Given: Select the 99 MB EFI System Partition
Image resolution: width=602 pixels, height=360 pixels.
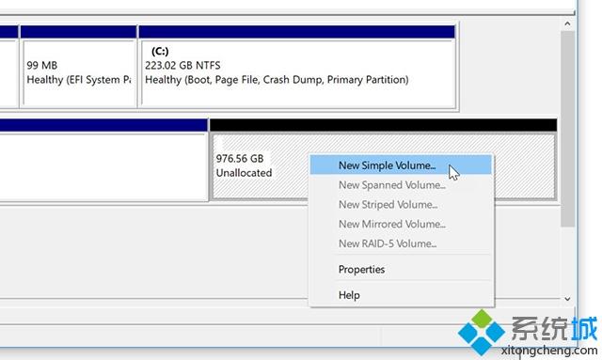Looking at the screenshot, I should pos(79,67).
